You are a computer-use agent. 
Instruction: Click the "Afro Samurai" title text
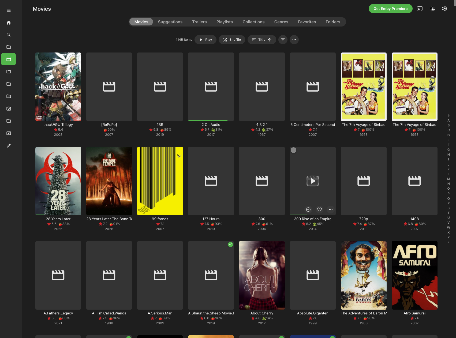coord(414,313)
